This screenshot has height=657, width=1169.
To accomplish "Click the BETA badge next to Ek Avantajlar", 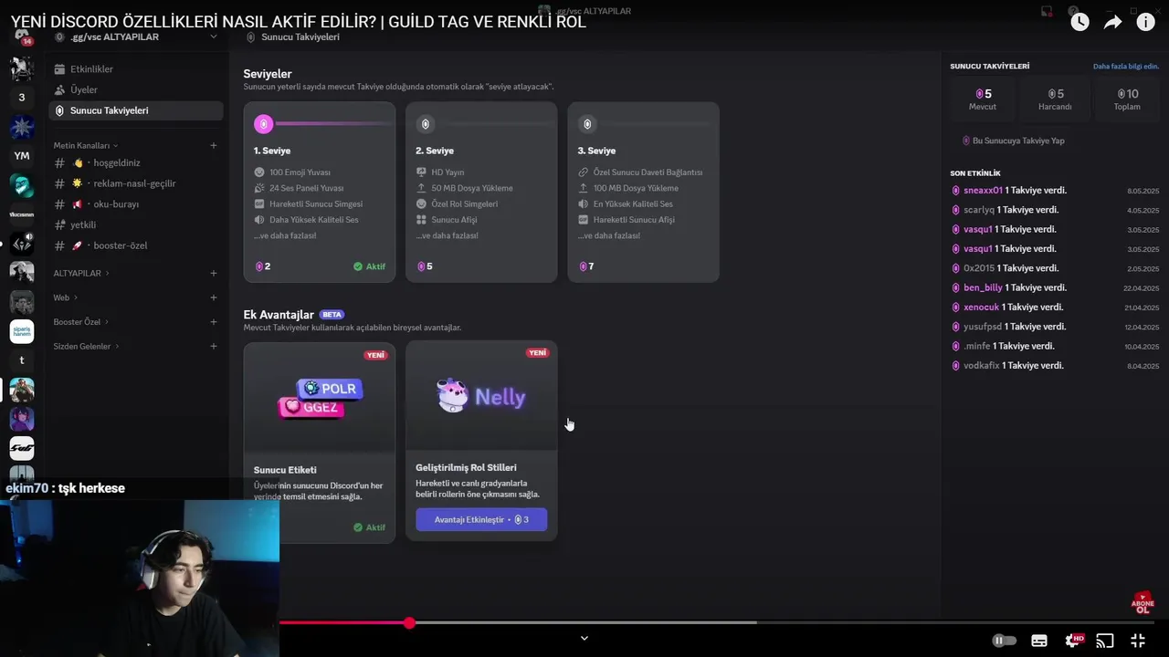I will (x=332, y=314).
